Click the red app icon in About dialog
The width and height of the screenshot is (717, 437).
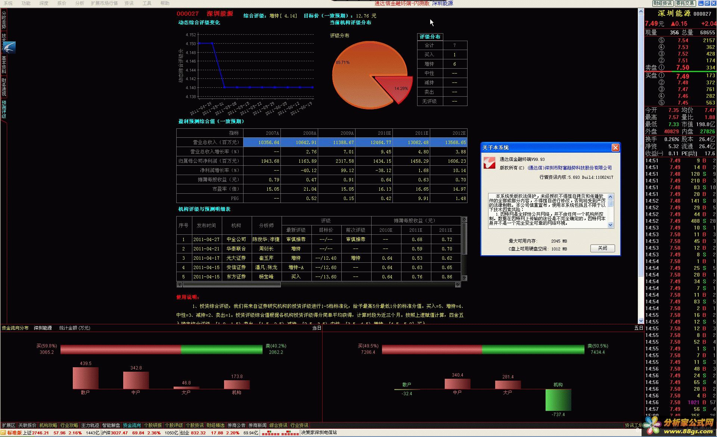click(x=489, y=163)
